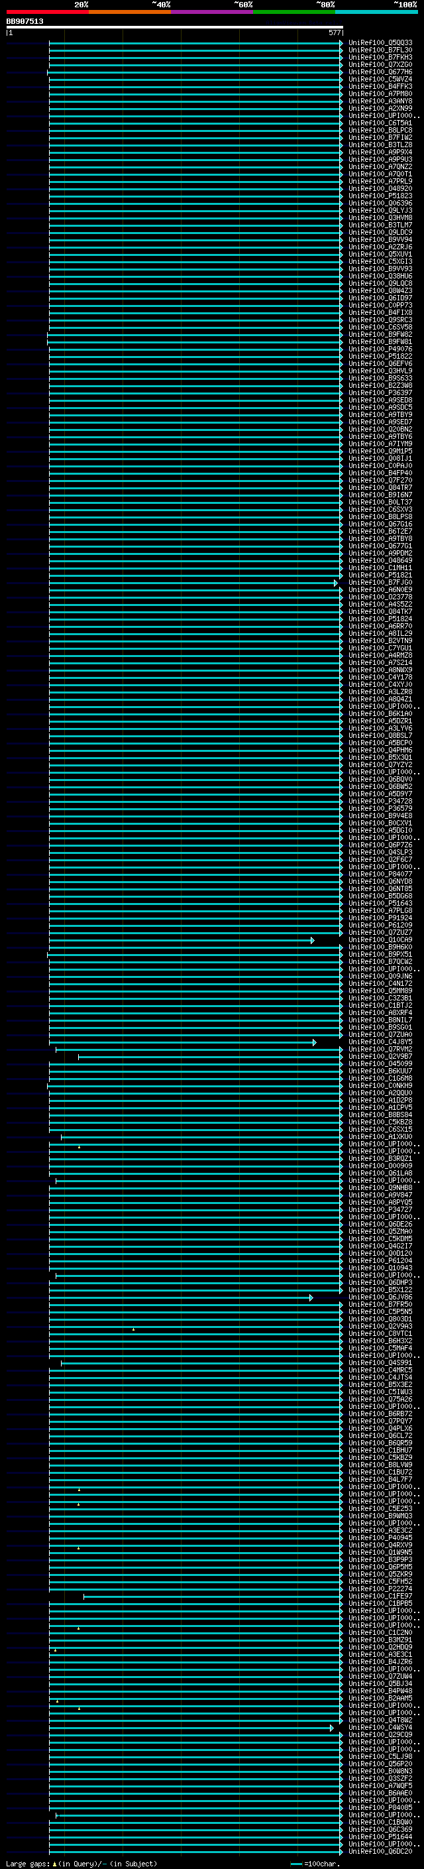The image size is (424, 1869).
Task: Click hit label UniRef100_P34728
Action: 380,802
